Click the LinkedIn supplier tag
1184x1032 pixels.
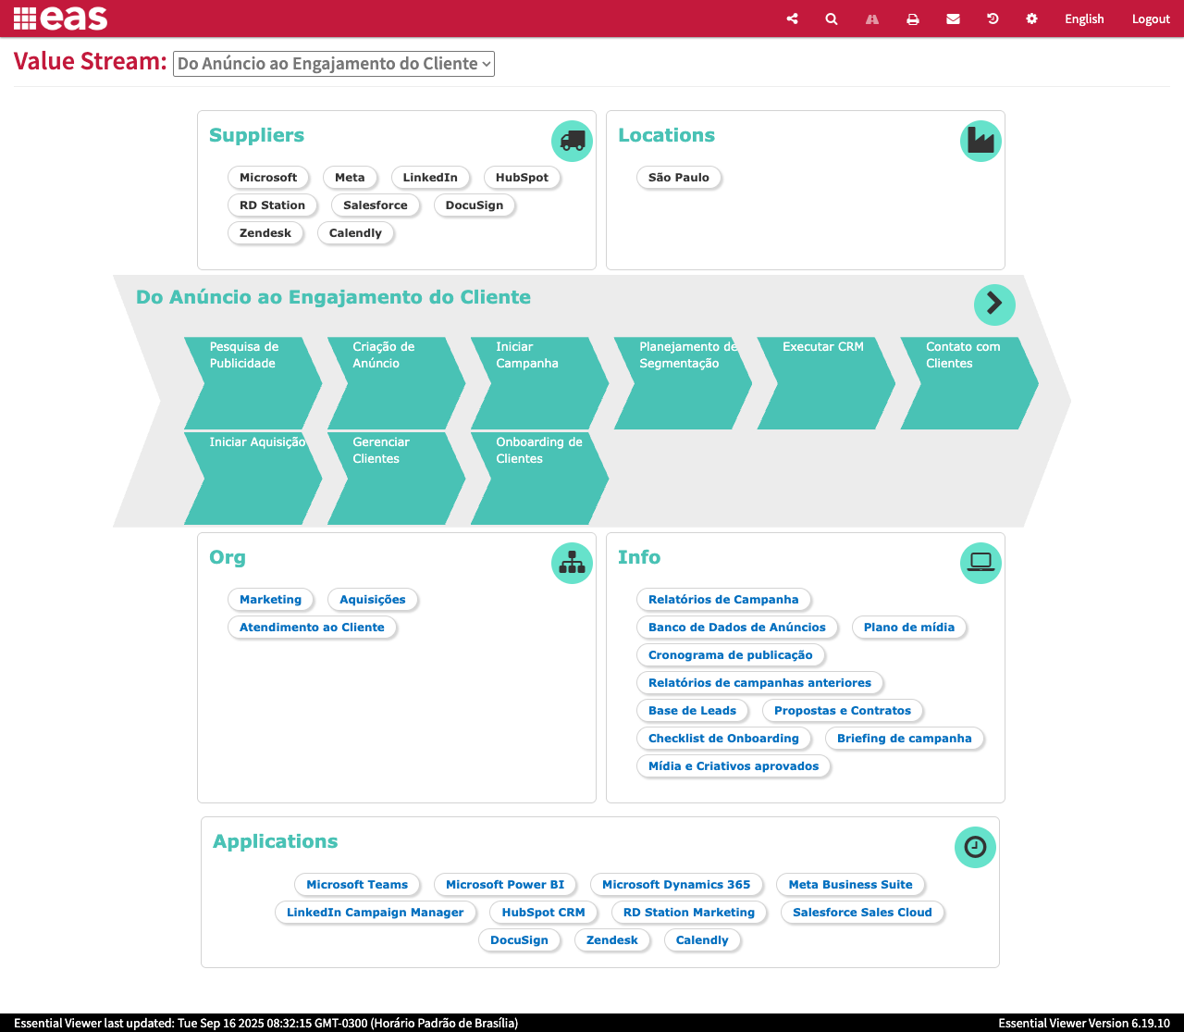[430, 178]
